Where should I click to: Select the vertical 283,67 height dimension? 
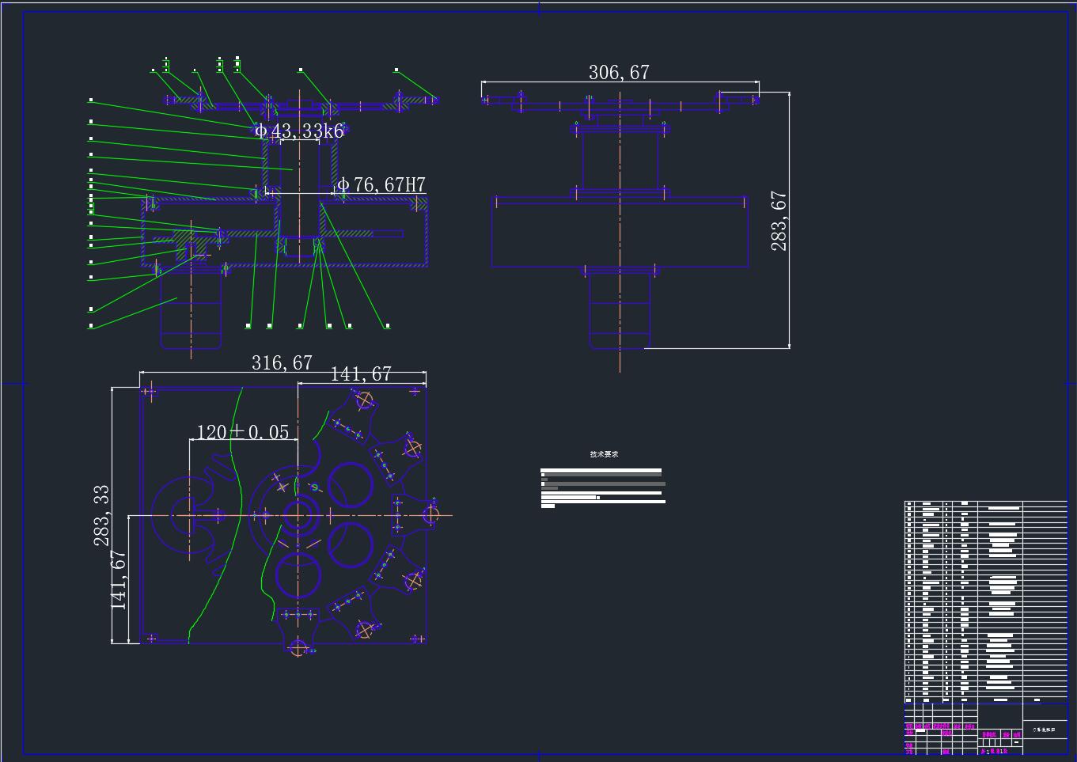pyautogui.click(x=779, y=221)
